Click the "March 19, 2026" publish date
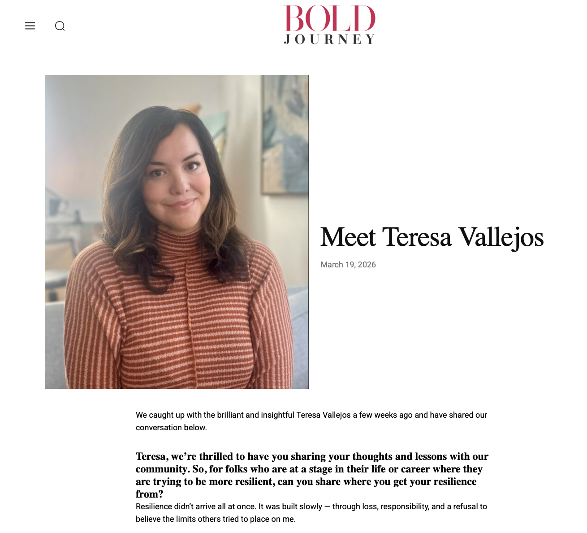The image size is (587, 533). 348,265
